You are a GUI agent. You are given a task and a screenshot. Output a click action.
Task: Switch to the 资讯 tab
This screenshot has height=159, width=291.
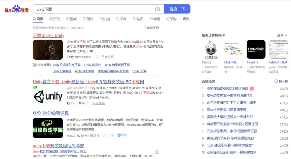point(55,19)
